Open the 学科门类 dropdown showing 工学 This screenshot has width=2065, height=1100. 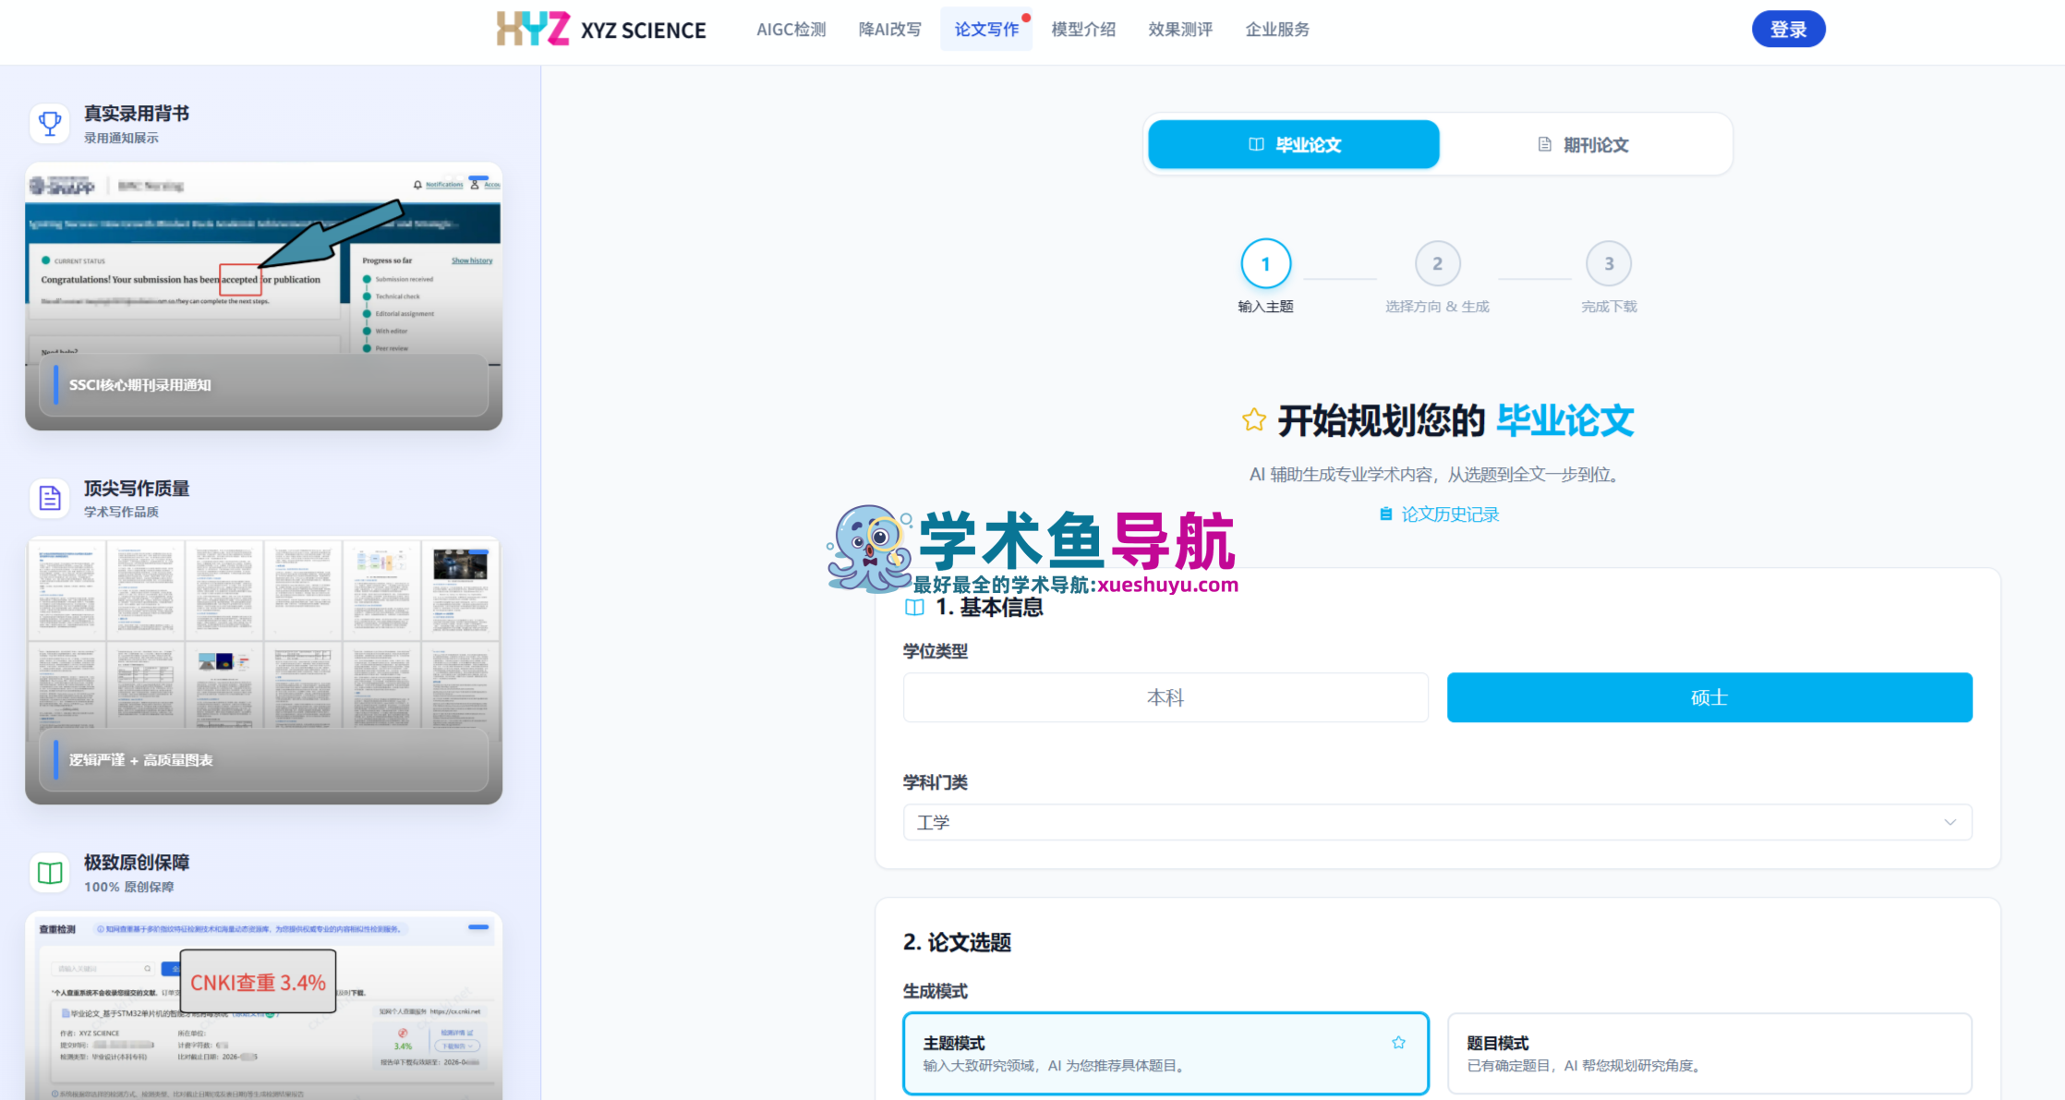(1437, 822)
